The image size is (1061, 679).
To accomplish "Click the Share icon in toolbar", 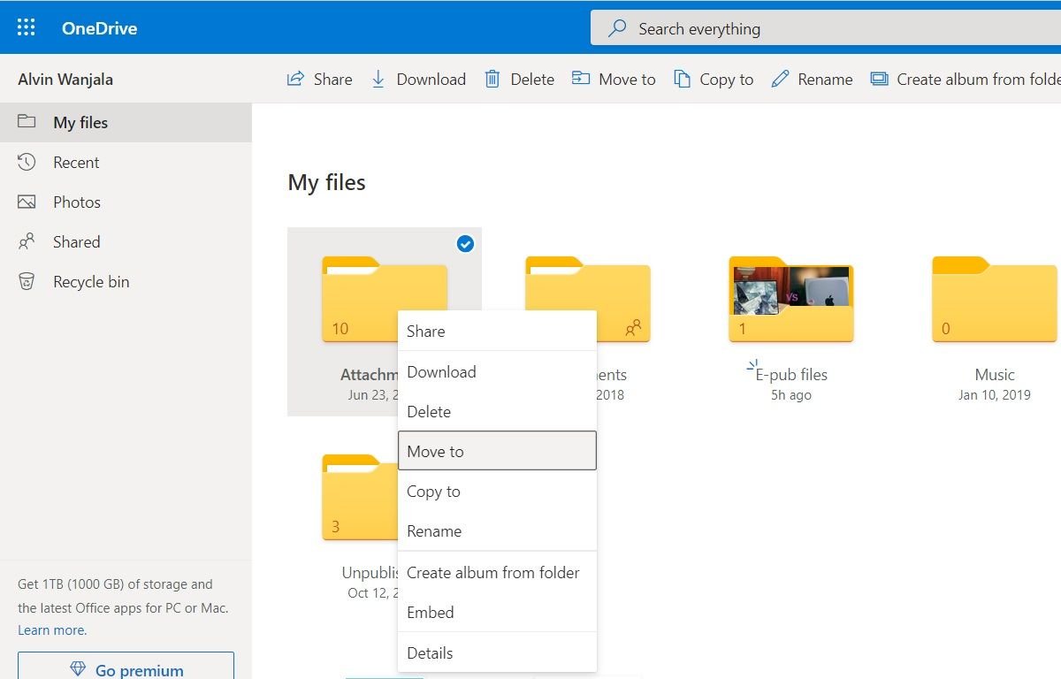I will 296,79.
